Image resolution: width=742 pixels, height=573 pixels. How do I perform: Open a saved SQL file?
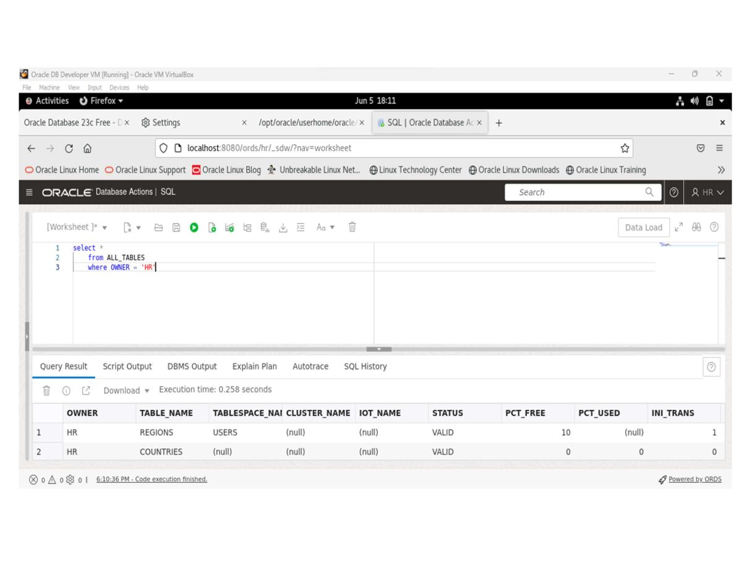[158, 227]
